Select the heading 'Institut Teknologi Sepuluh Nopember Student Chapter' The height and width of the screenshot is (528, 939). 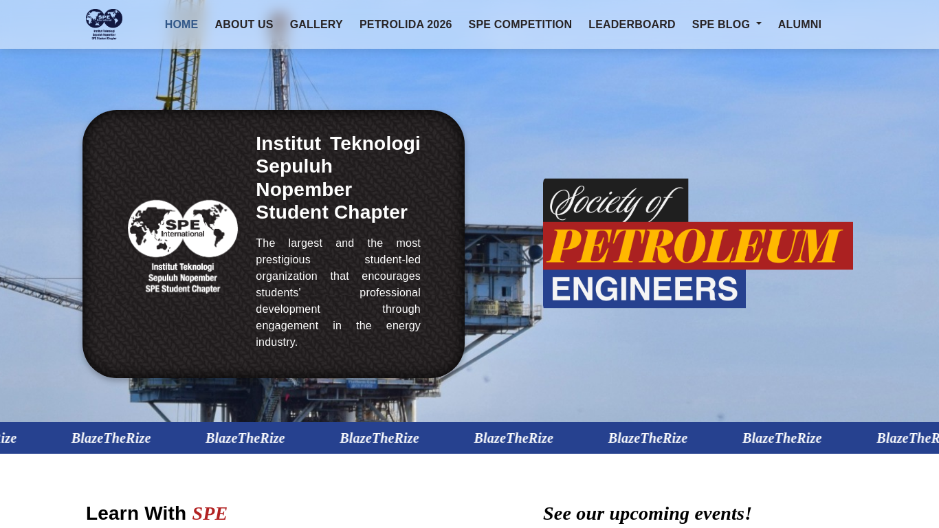(338, 178)
